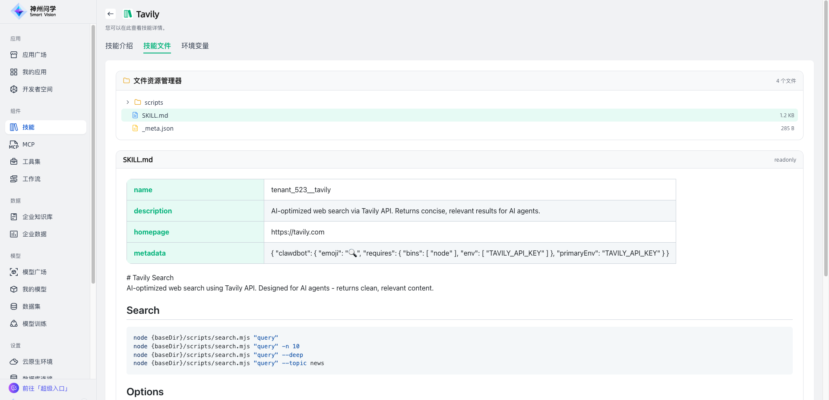Image resolution: width=829 pixels, height=400 pixels.
Task: Click the 云原生环境 cloud icon
Action: (14, 362)
